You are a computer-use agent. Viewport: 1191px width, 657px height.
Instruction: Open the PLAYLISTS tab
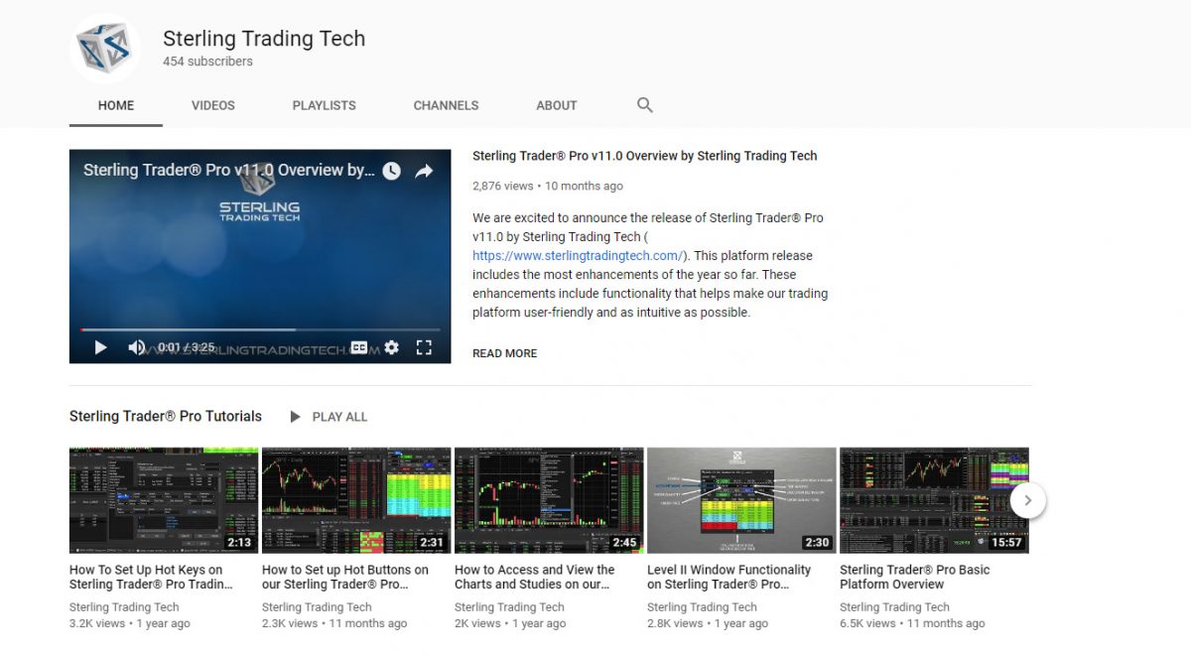point(325,105)
